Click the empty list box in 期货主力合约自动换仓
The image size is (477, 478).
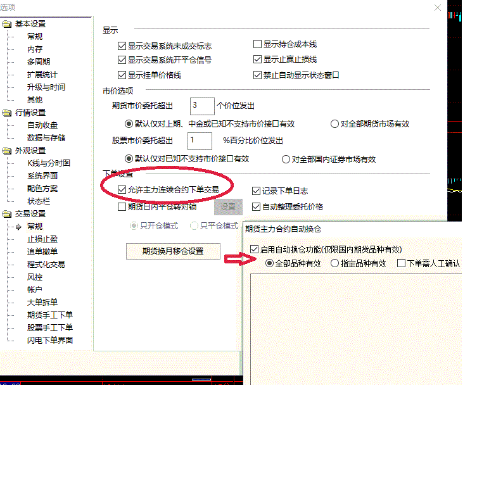click(x=356, y=329)
